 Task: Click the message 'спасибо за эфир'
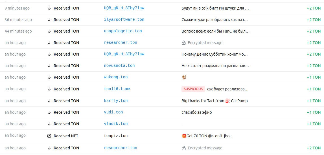click(x=196, y=112)
